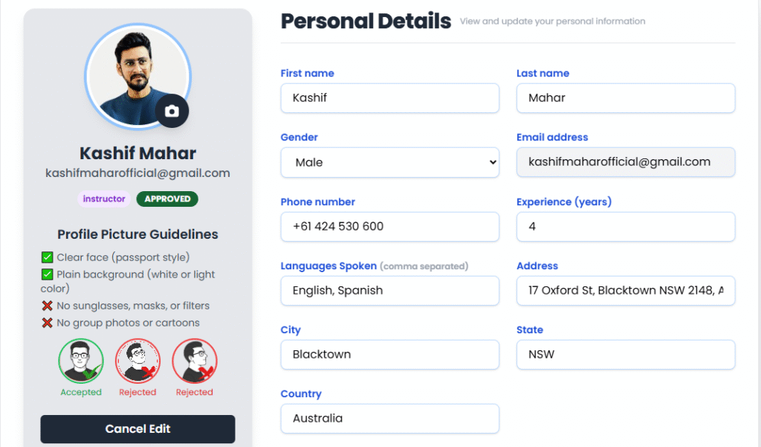Open the Gender dropdown
The height and width of the screenshot is (447, 761).
coord(389,162)
